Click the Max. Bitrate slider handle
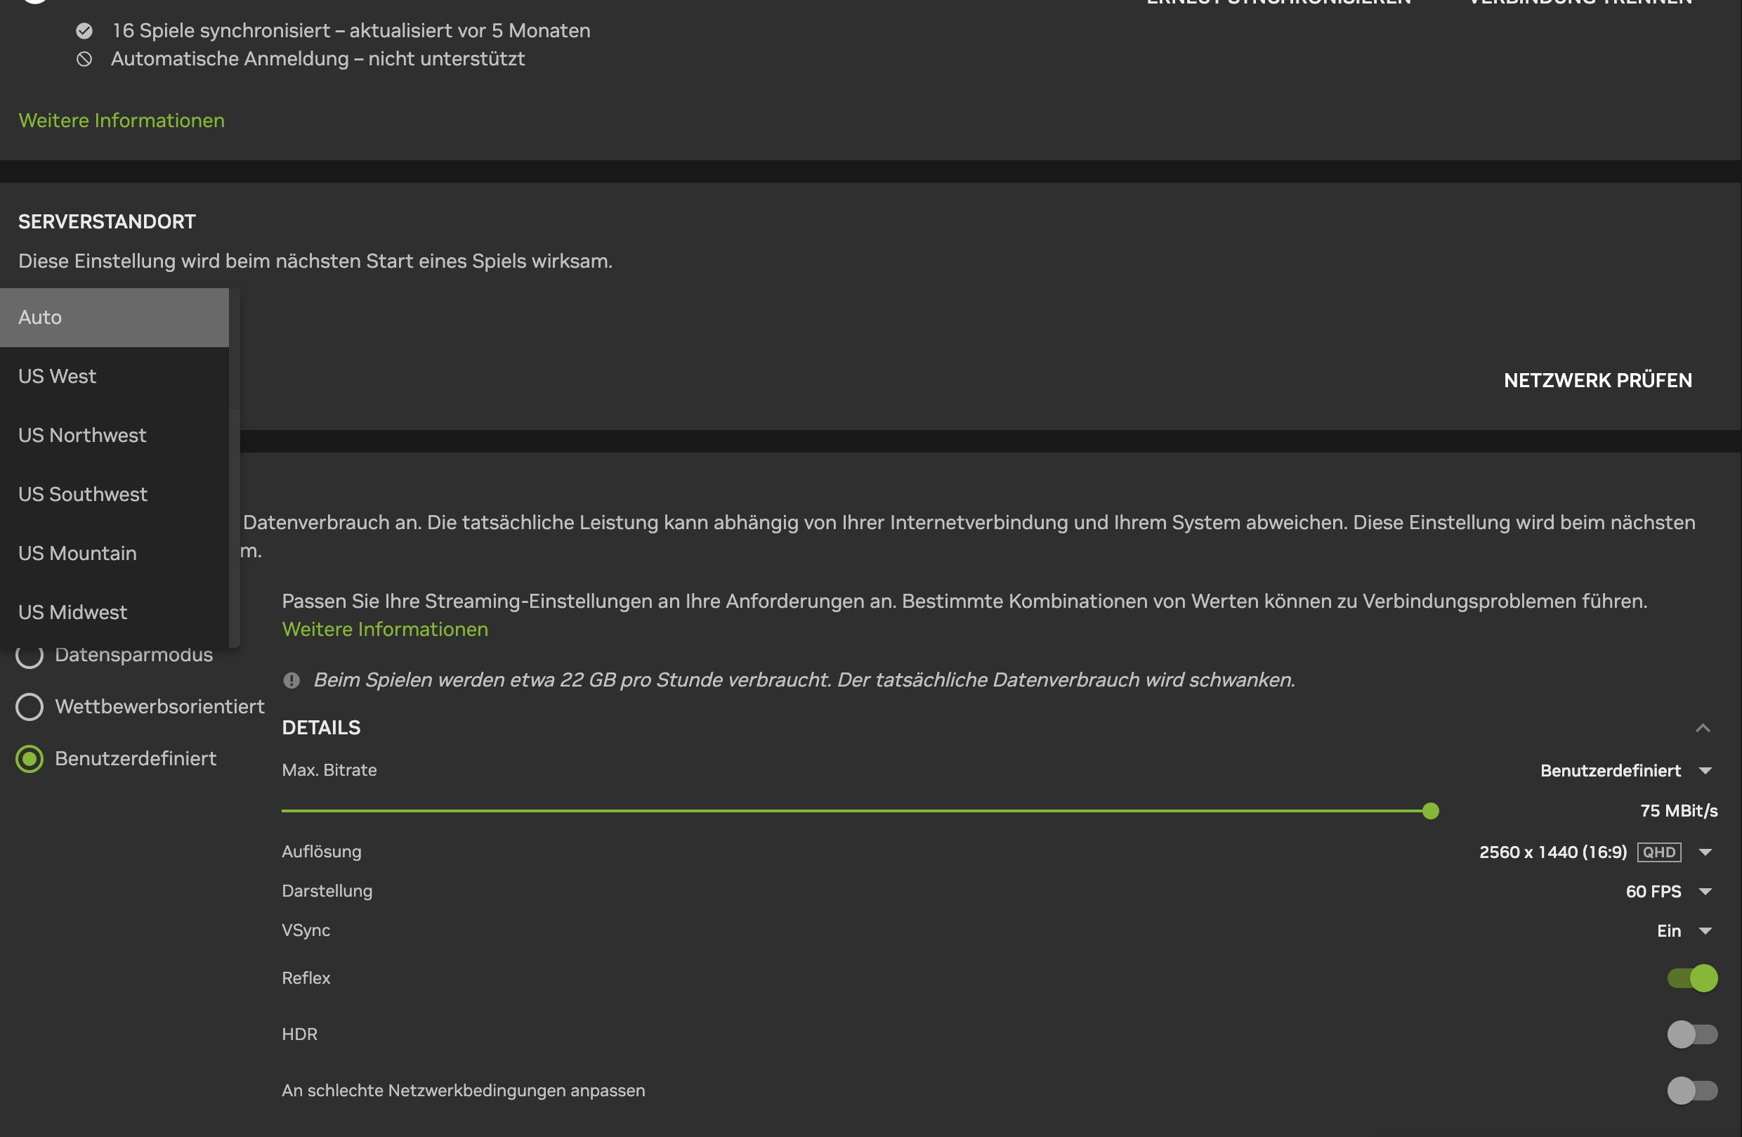This screenshot has height=1137, width=1742. pyautogui.click(x=1430, y=811)
